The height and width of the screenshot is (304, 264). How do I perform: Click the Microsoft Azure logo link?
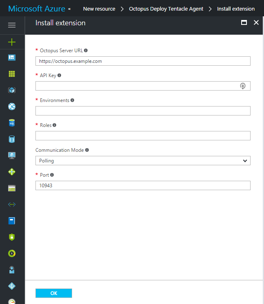(37, 9)
